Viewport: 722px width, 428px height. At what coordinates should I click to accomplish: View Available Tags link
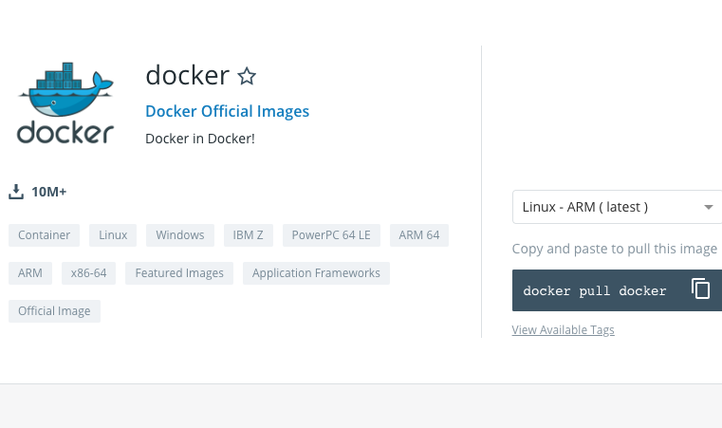point(563,330)
